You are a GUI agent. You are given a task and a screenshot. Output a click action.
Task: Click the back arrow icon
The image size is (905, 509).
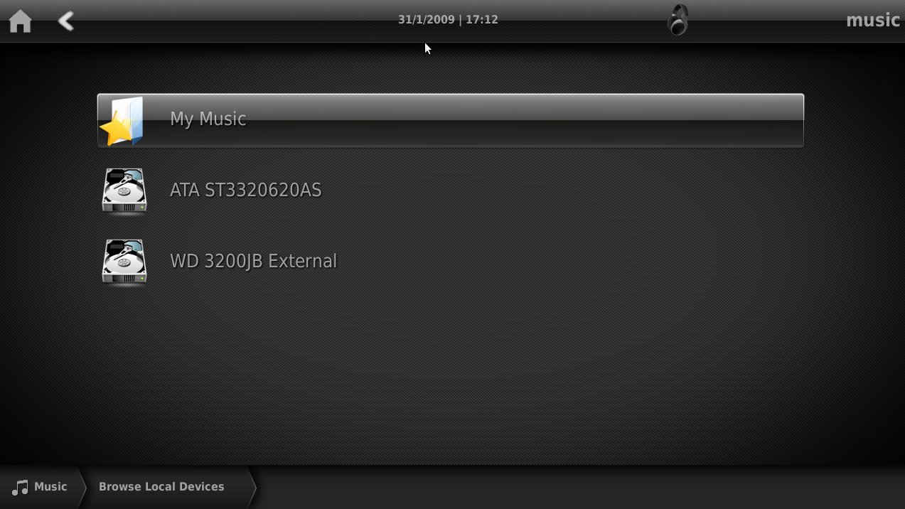click(x=66, y=21)
